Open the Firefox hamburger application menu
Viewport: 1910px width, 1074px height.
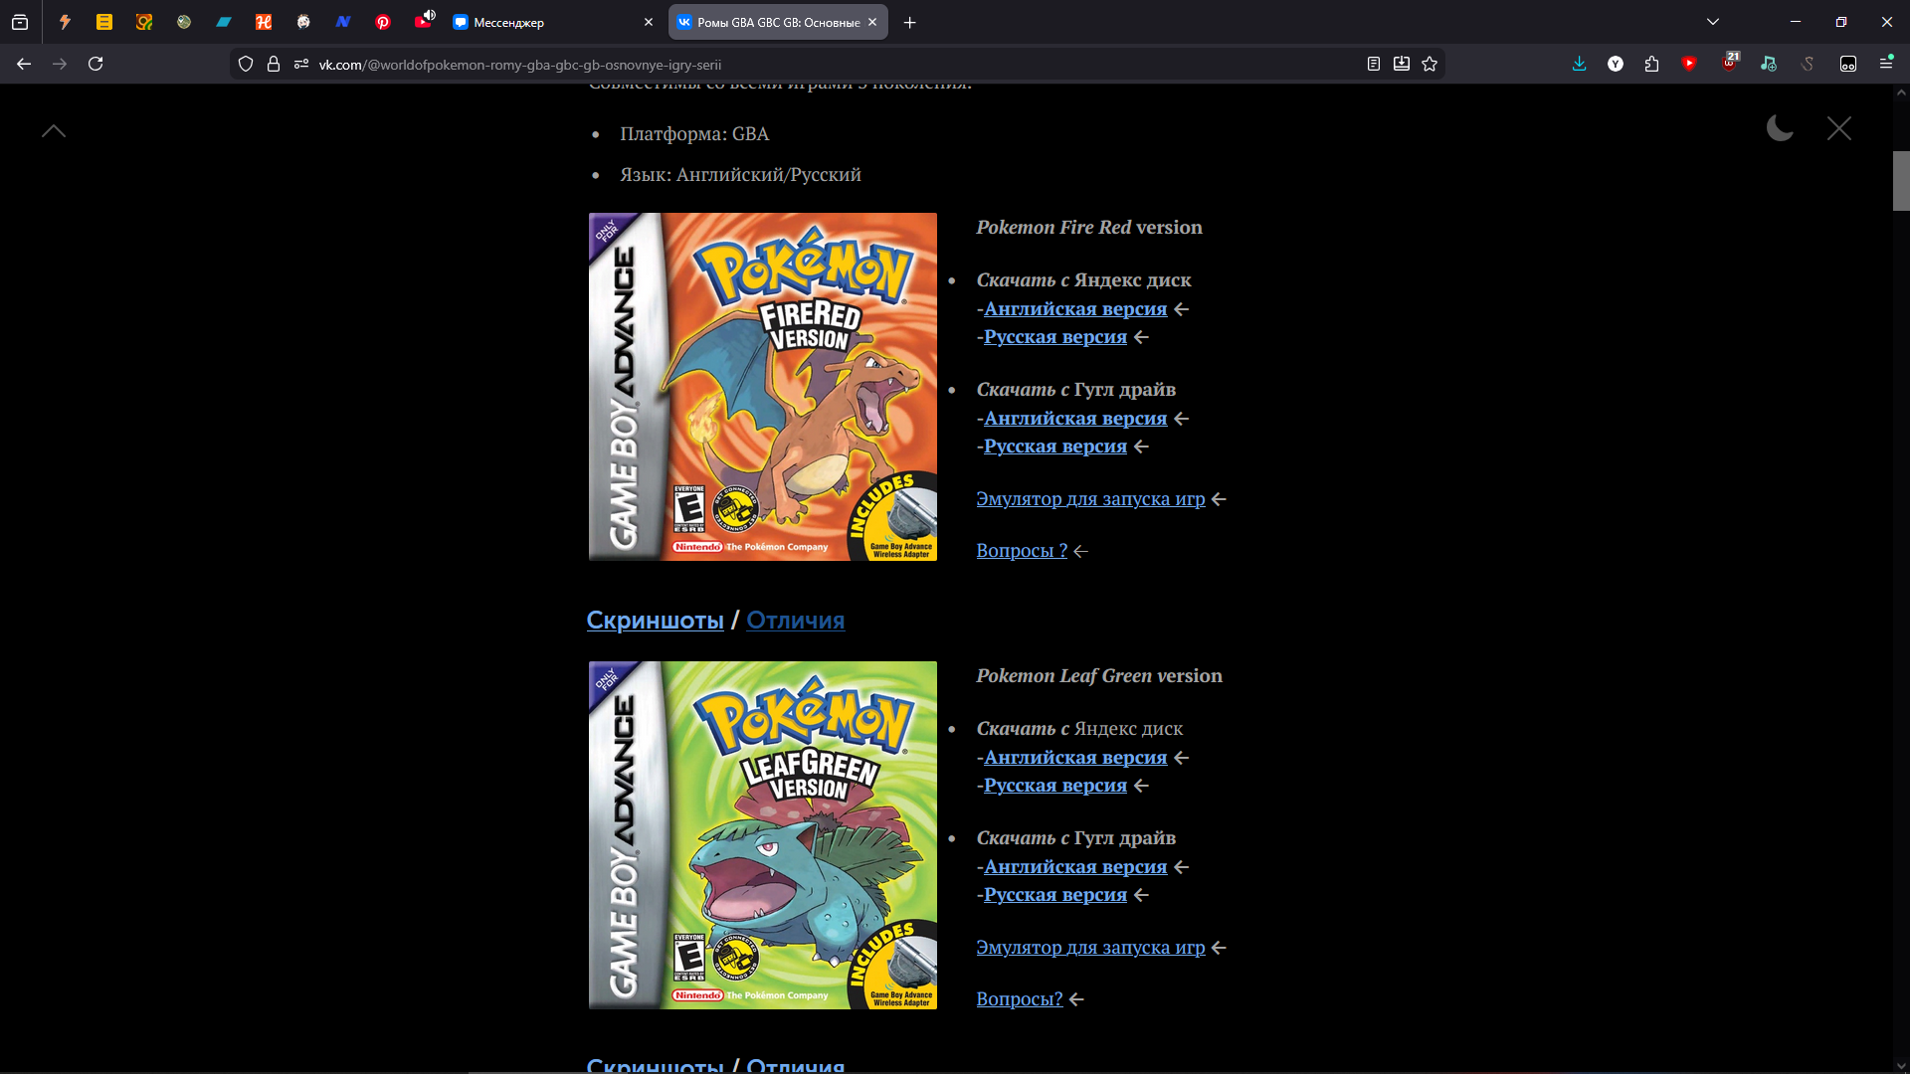1886,64
